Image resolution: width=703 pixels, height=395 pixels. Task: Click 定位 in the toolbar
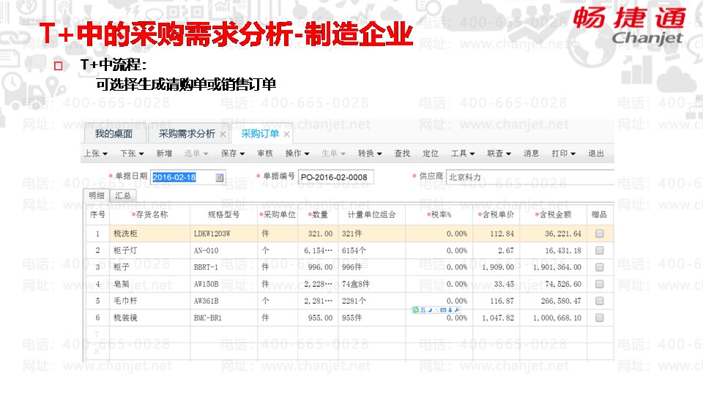click(x=431, y=154)
